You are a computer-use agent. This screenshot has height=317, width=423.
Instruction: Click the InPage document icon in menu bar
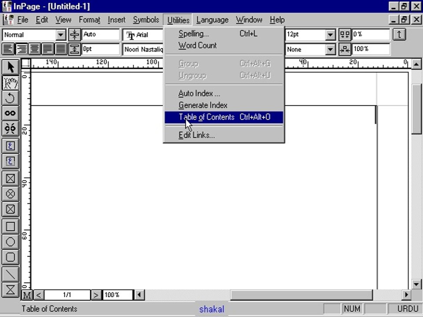click(8, 20)
